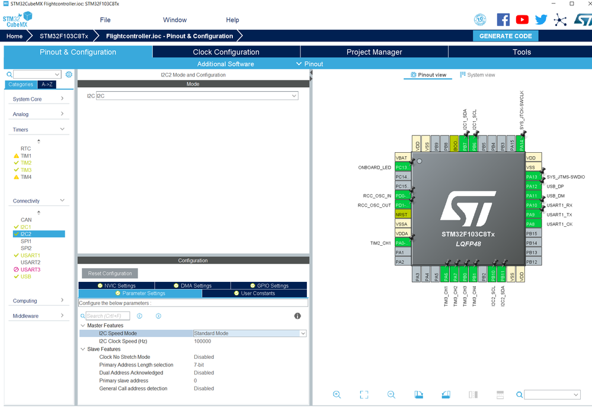Viewport: 592px width, 408px height.
Task: Open the I2C mode dropdown
Action: (x=197, y=96)
